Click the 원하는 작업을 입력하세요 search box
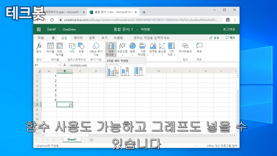The height and width of the screenshot is (156, 277). click(x=152, y=38)
